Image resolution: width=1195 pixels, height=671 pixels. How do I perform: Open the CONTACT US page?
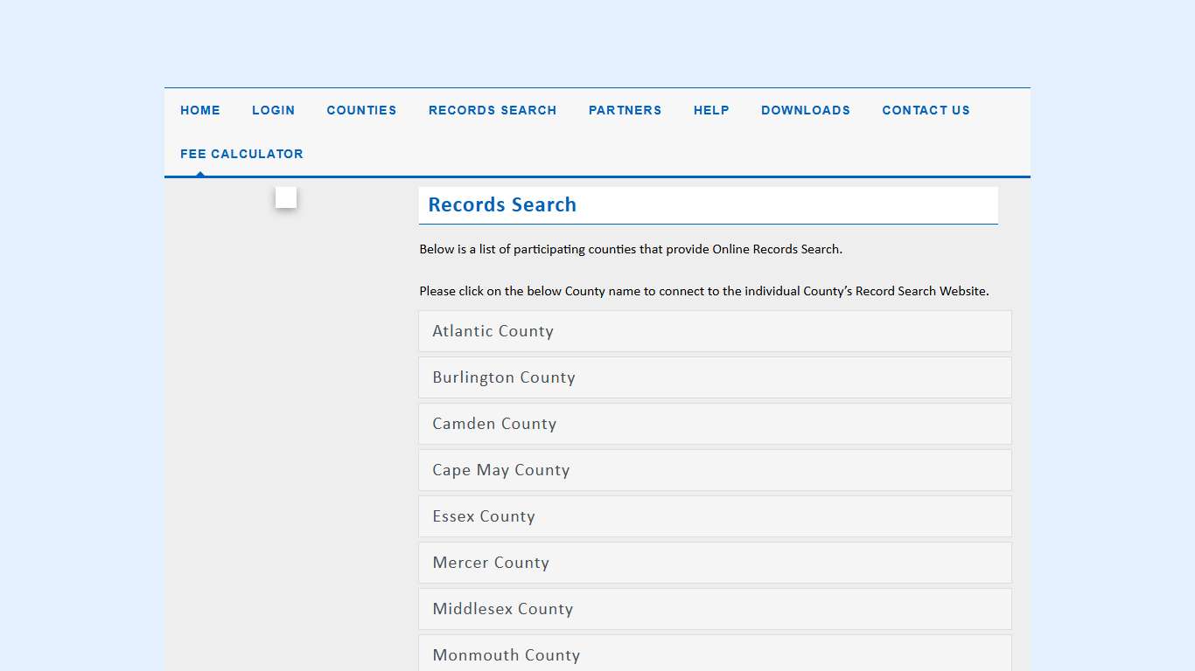(926, 110)
